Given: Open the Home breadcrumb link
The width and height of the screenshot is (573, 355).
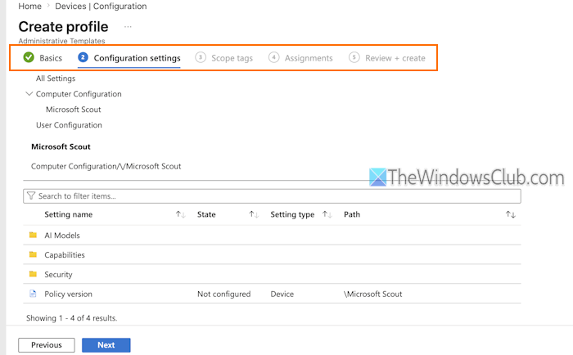Looking at the screenshot, I should tap(29, 7).
